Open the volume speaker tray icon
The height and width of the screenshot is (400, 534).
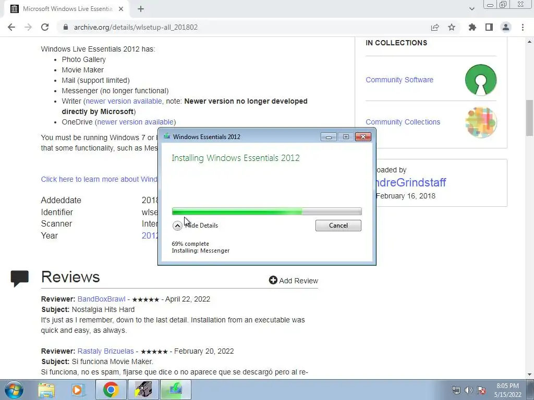coord(469,390)
